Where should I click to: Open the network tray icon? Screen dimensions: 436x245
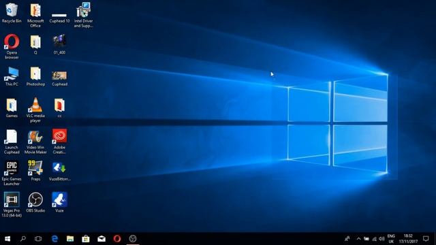[x=374, y=239]
